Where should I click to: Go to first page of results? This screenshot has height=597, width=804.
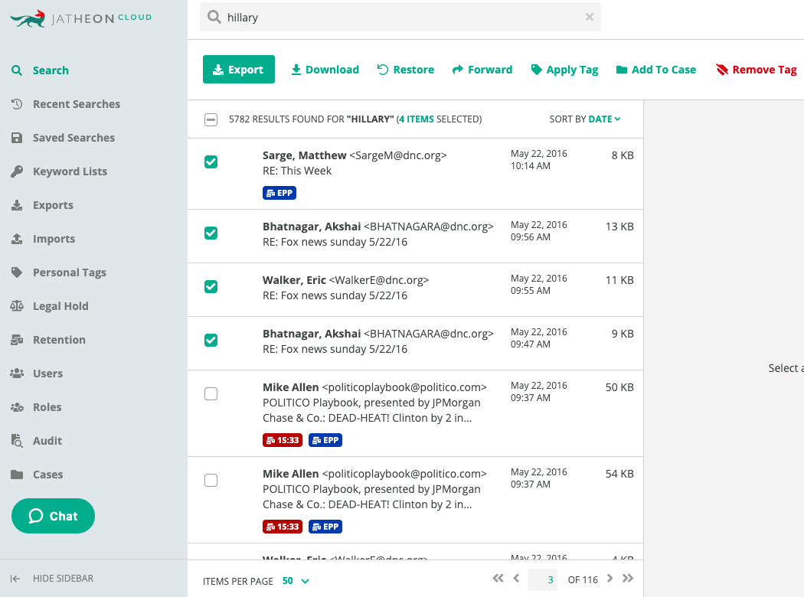point(498,579)
